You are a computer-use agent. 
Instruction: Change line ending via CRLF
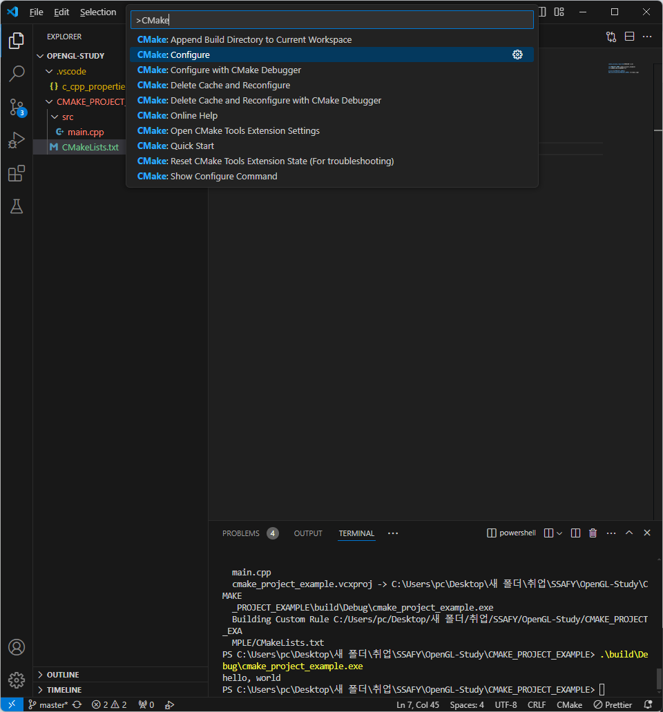(537, 704)
